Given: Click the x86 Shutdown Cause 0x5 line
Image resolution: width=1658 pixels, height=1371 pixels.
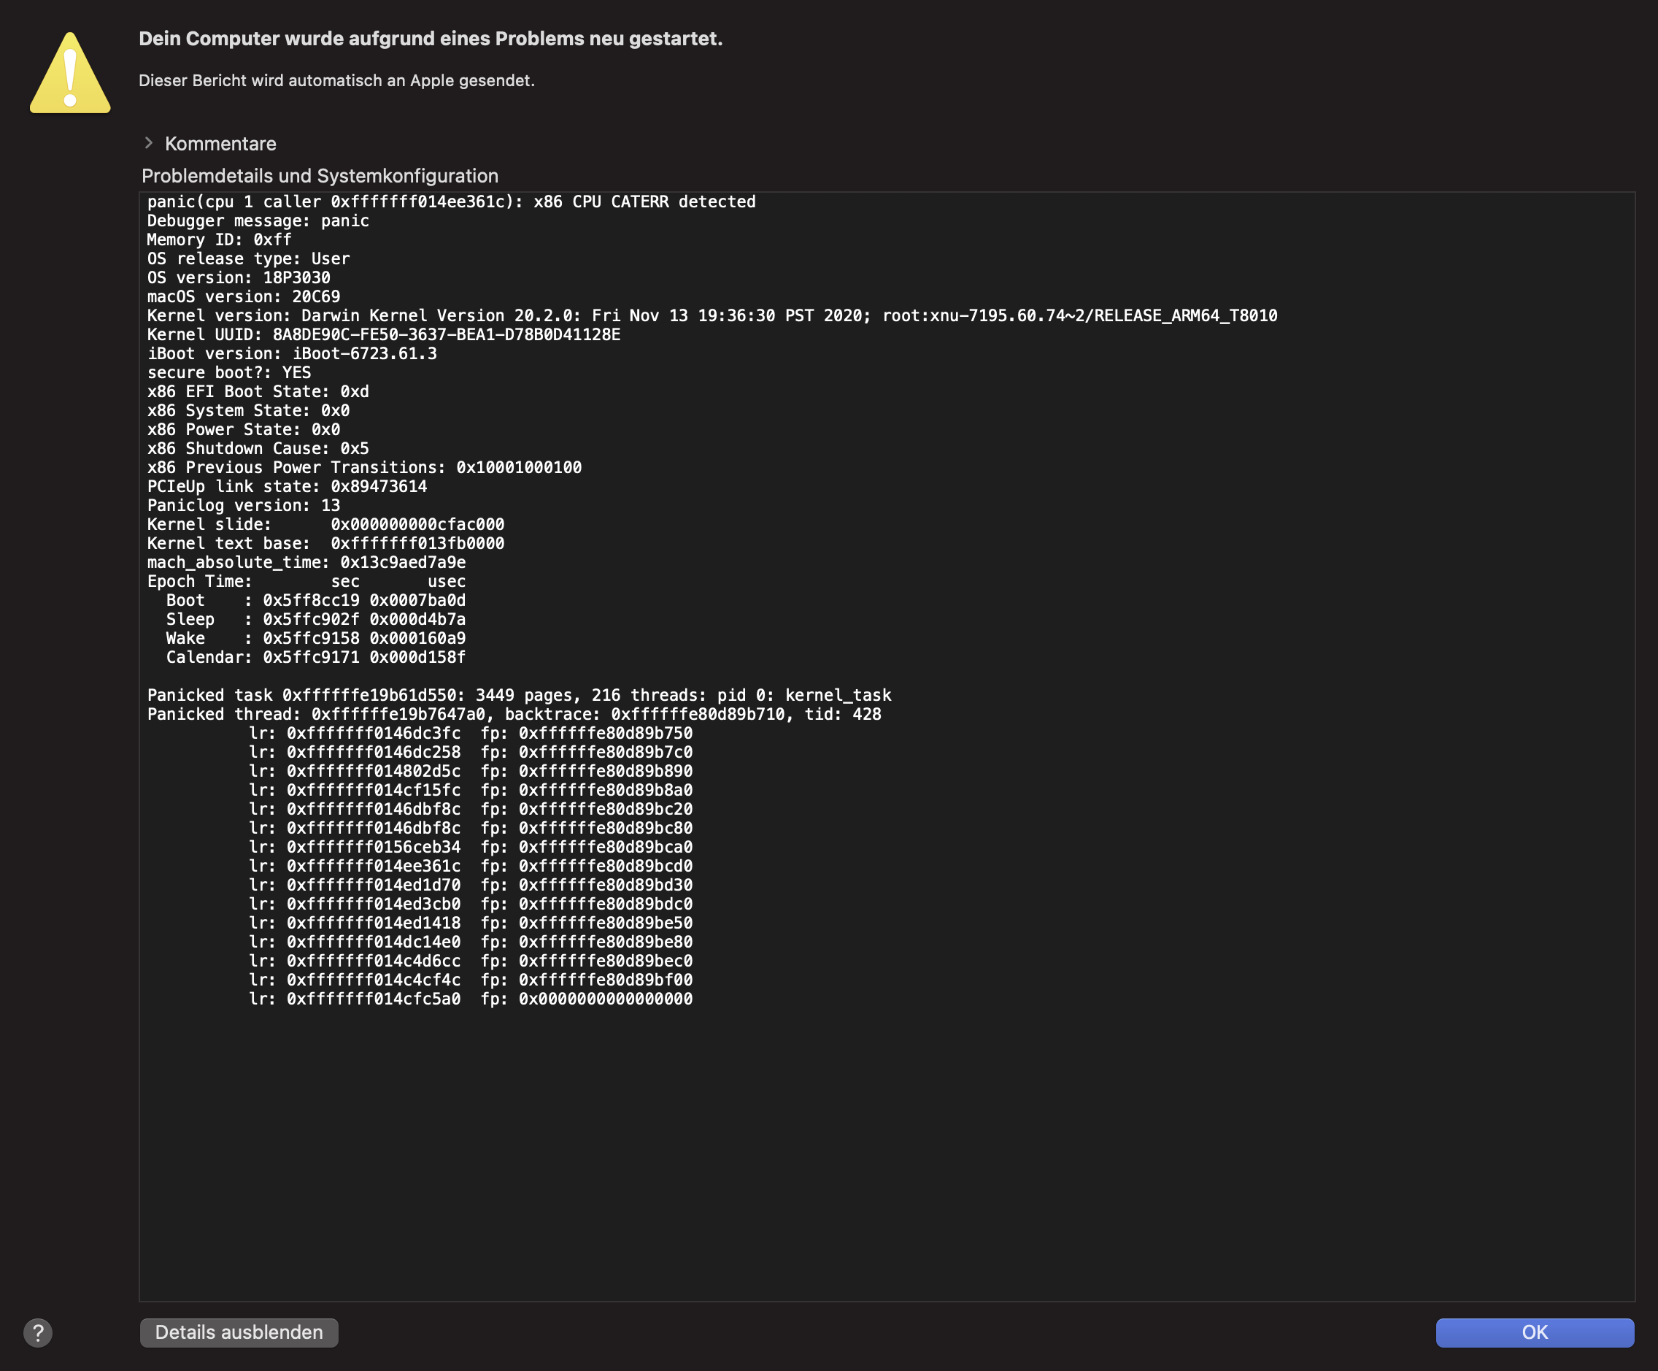Looking at the screenshot, I should coord(258,448).
